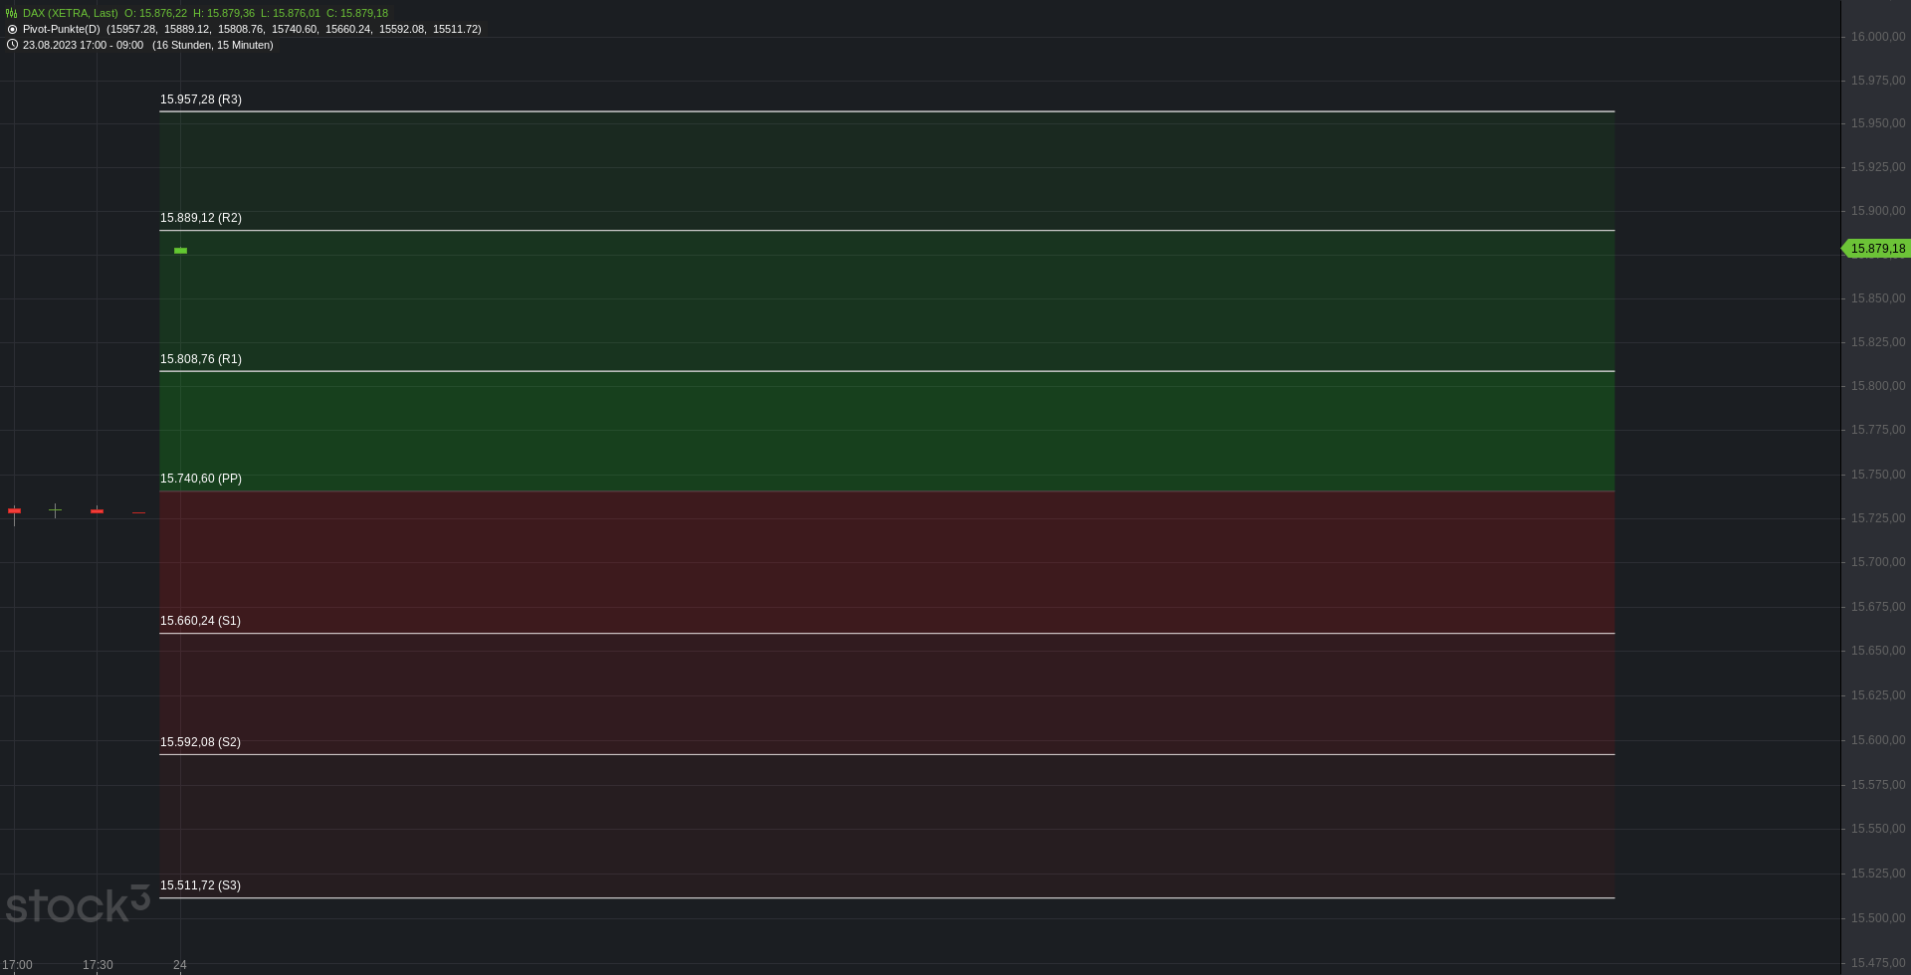Select the 15.889,12 (R2) resistance label
Viewport: 1911px width, 975px height.
tap(201, 218)
